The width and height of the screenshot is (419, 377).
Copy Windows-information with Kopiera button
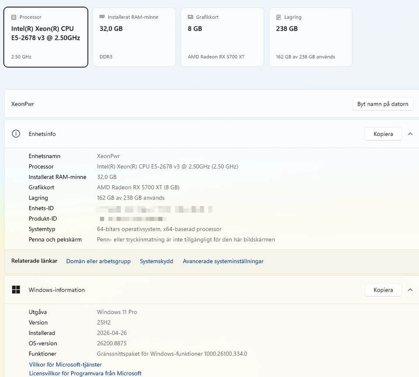click(x=383, y=290)
